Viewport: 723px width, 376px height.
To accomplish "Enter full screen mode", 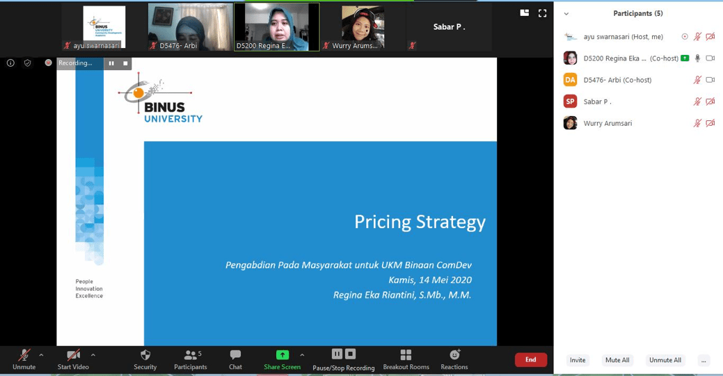I will 543,13.
